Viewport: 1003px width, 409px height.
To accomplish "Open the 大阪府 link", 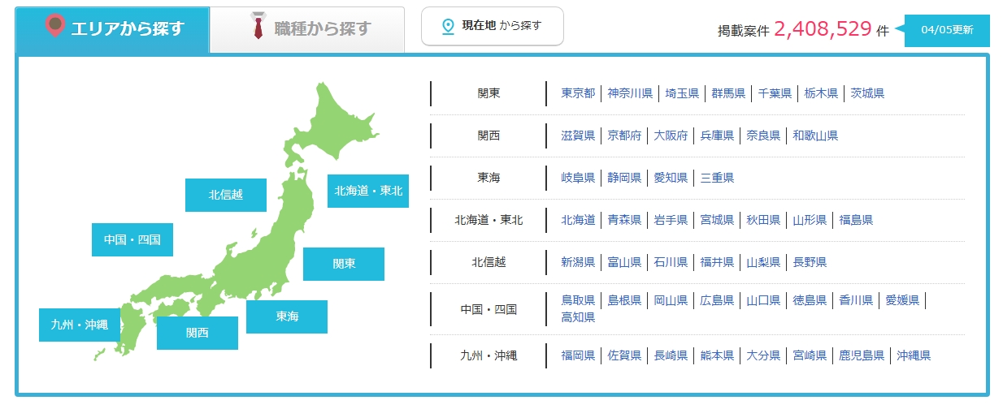I will click(671, 136).
